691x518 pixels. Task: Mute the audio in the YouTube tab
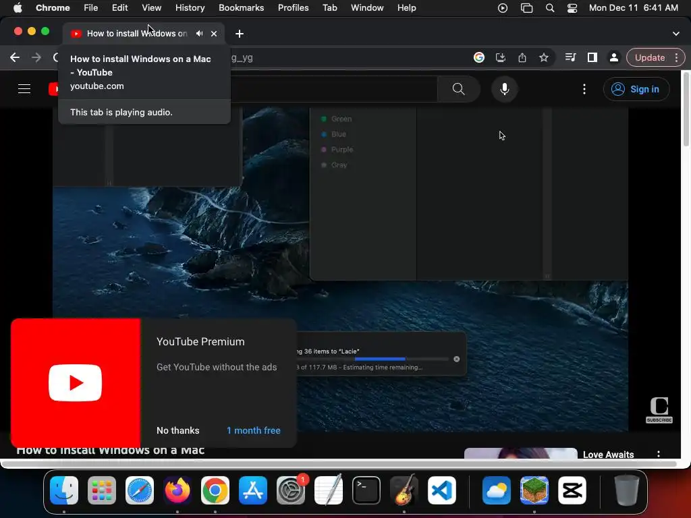coord(200,34)
